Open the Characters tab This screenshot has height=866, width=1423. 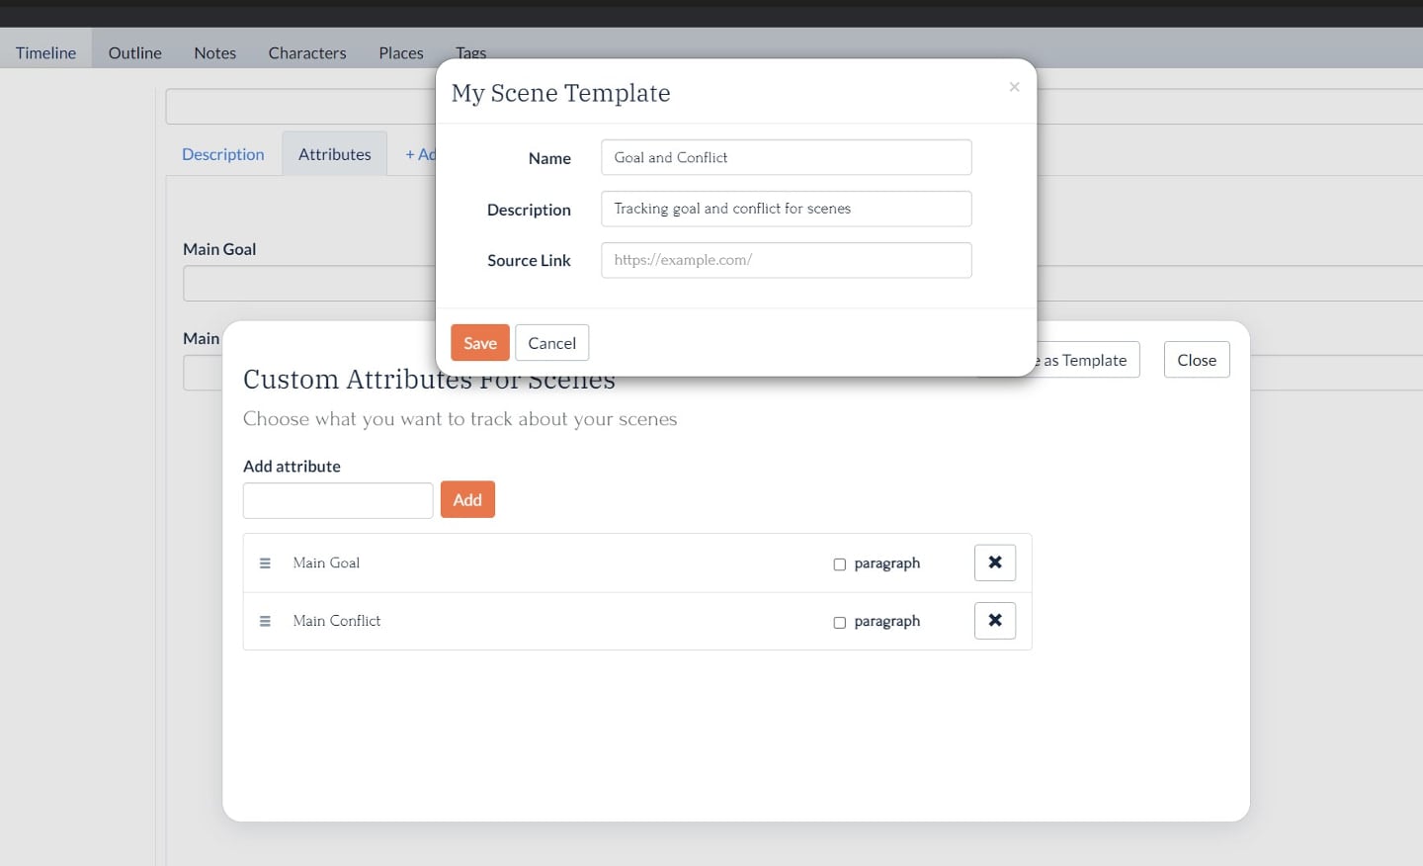point(306,52)
